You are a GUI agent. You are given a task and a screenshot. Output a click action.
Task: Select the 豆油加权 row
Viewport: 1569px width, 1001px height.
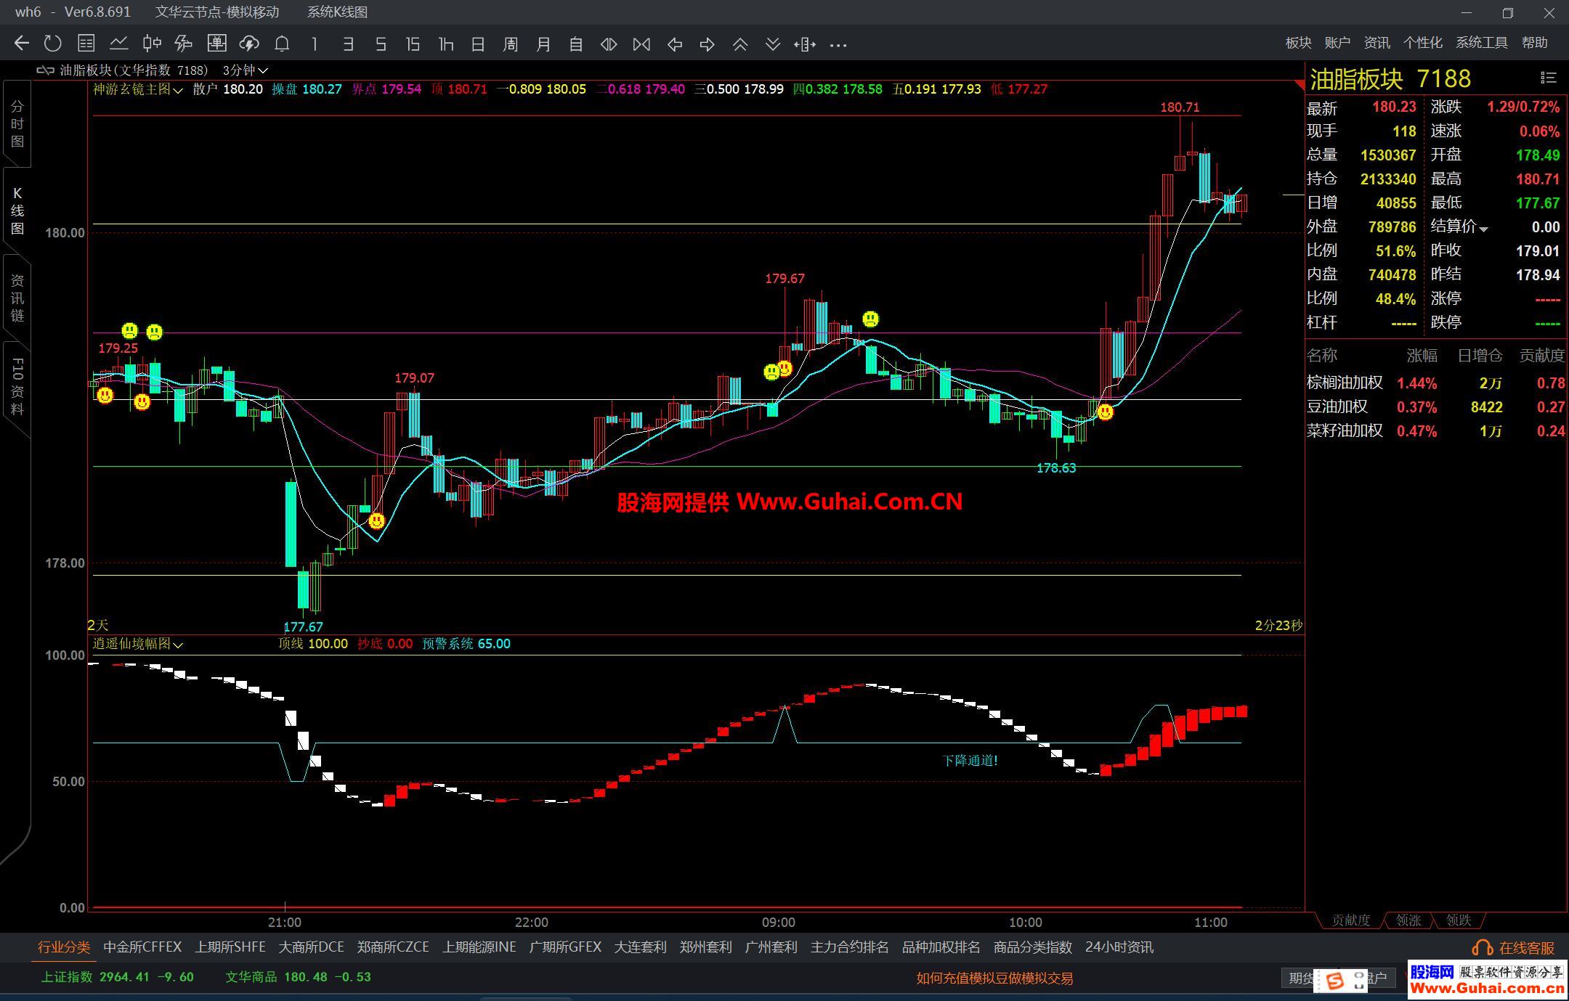(x=1435, y=406)
